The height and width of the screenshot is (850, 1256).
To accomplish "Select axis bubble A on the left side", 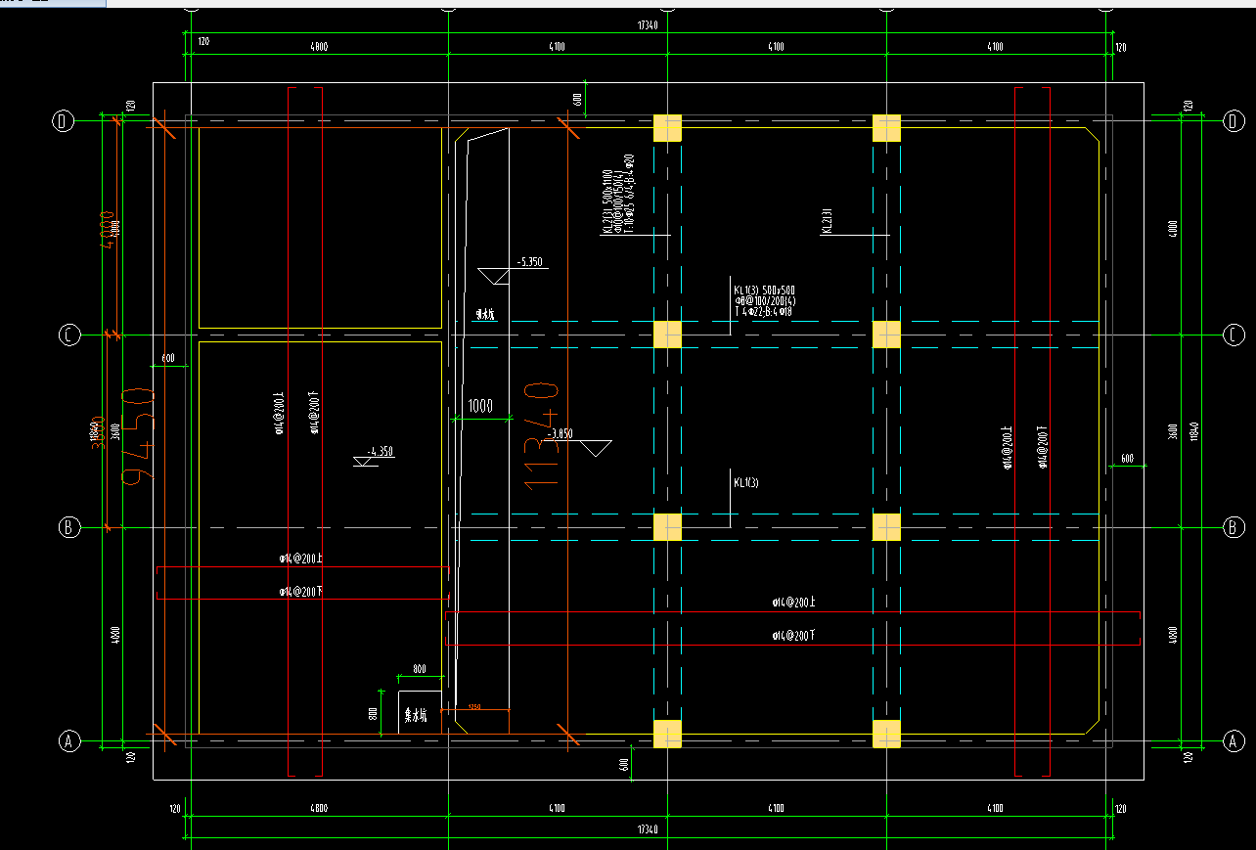I will (x=68, y=741).
